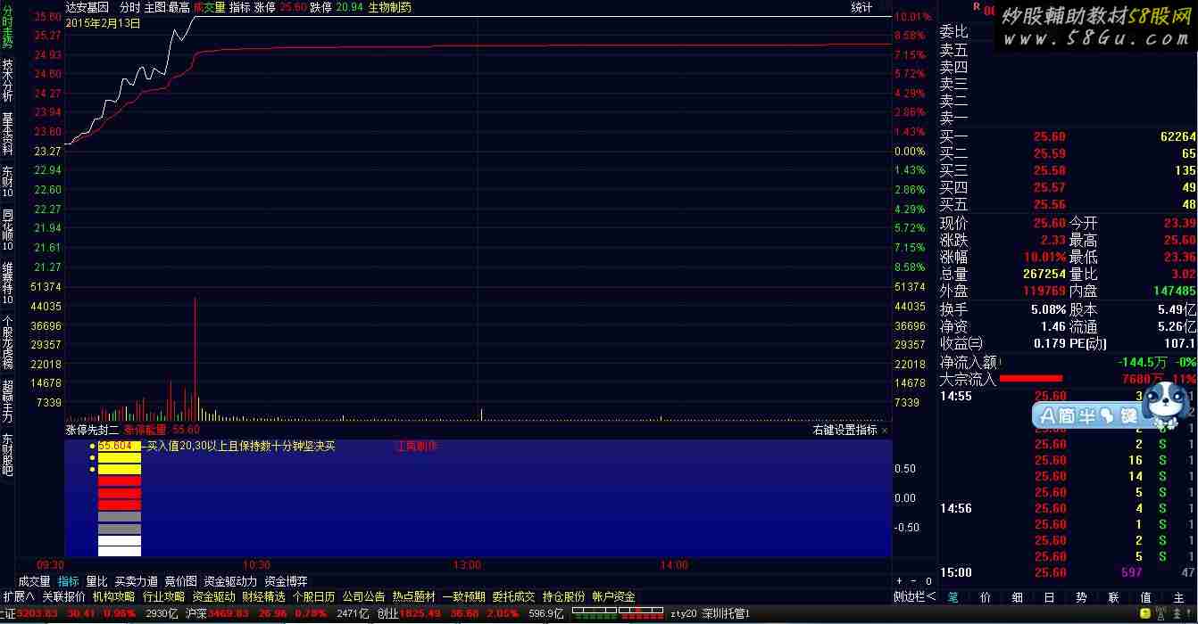Switch to the 量比 sub-chart tab

coord(96,581)
